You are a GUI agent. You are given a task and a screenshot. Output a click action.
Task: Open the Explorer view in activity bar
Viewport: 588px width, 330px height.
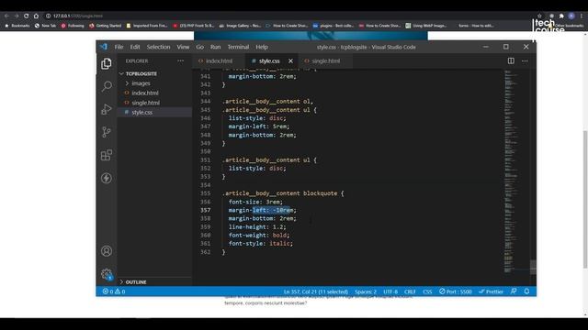point(107,63)
